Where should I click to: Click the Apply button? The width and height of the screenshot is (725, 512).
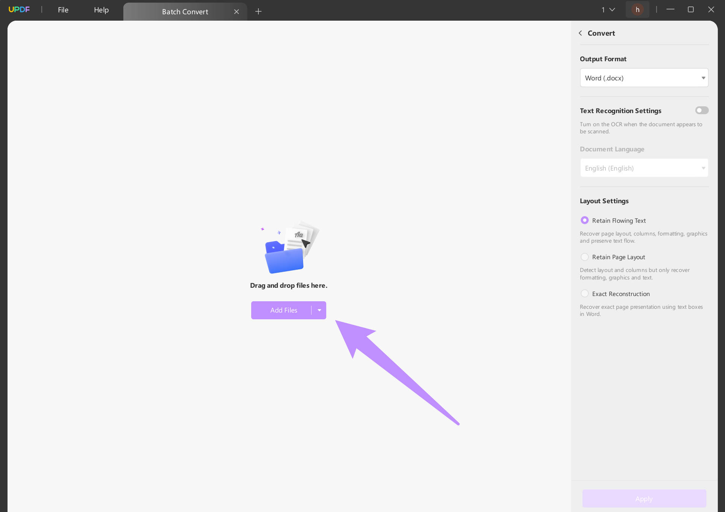(x=644, y=498)
